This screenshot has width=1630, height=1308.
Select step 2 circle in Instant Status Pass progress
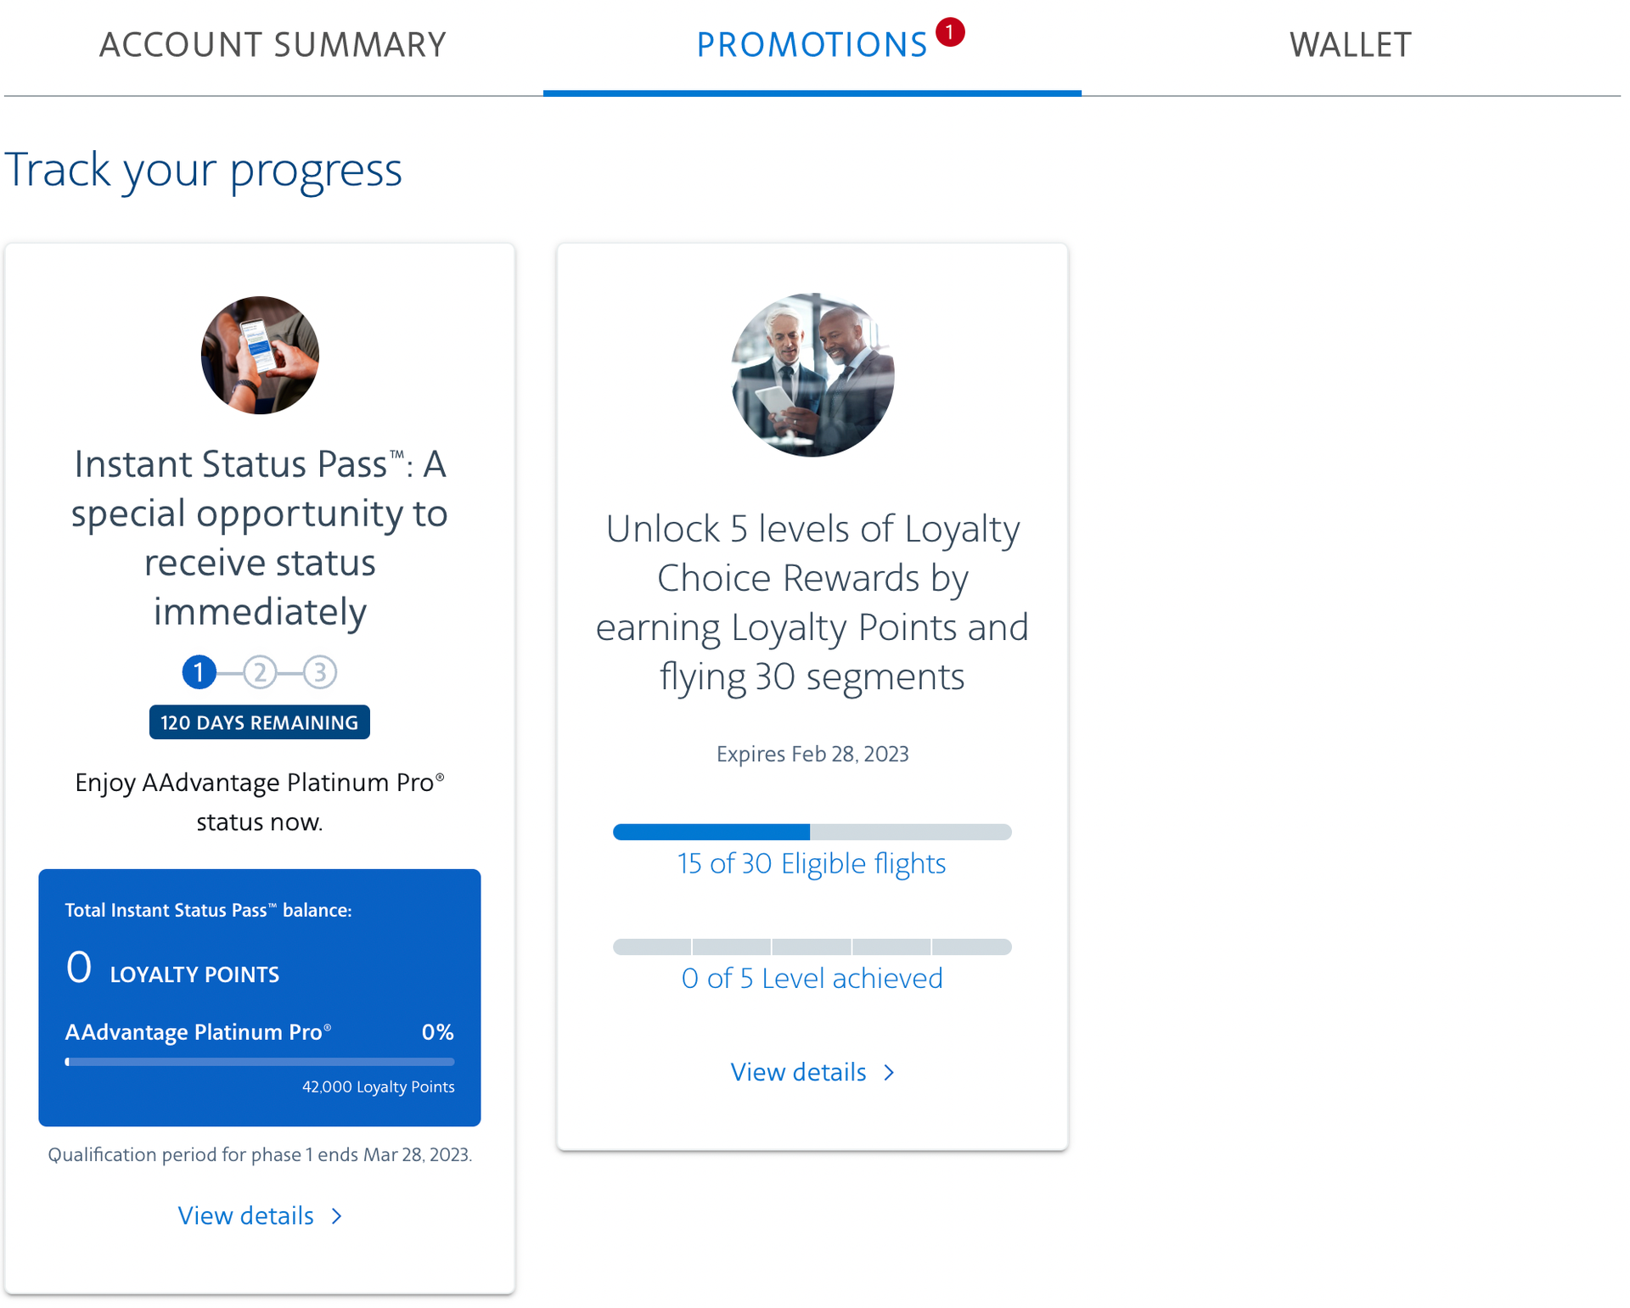(259, 672)
